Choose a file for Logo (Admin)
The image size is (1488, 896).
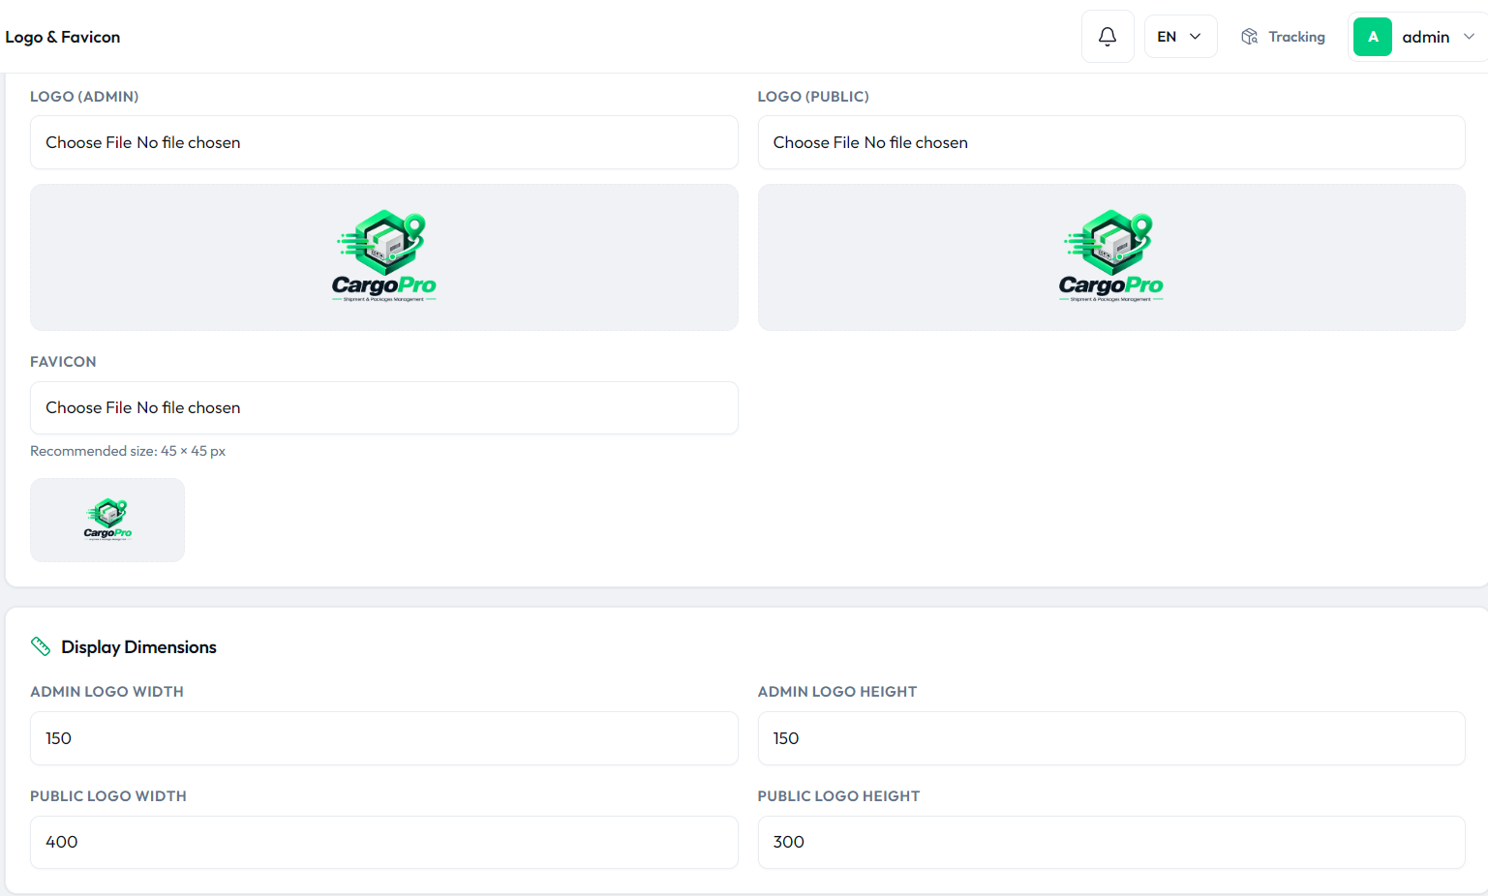(384, 142)
